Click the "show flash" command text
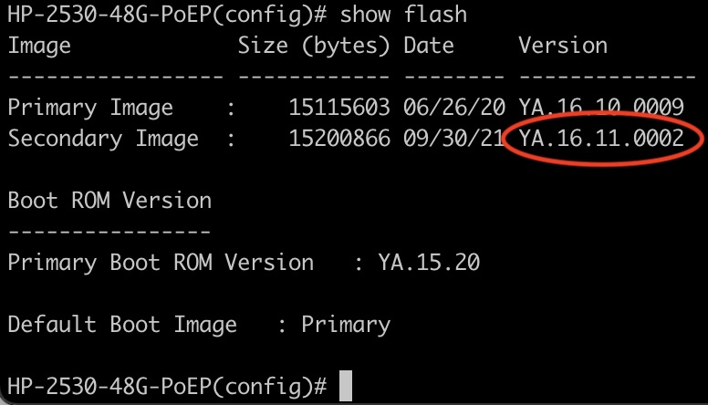The image size is (708, 405). pos(403,14)
